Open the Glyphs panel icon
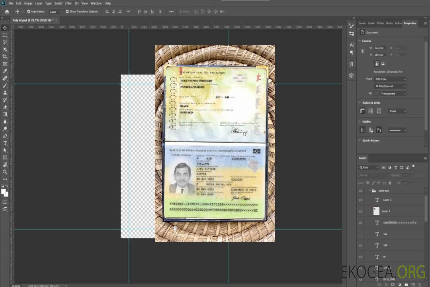Image resolution: width=430 pixels, height=287 pixels. [x=352, y=64]
